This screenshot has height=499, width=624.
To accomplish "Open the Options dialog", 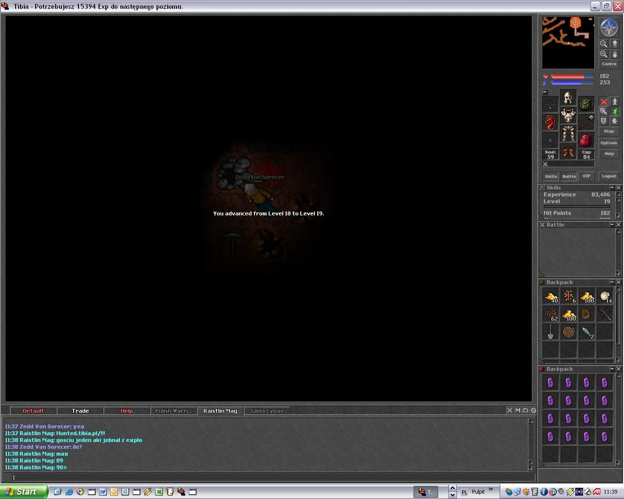I will click(x=609, y=143).
